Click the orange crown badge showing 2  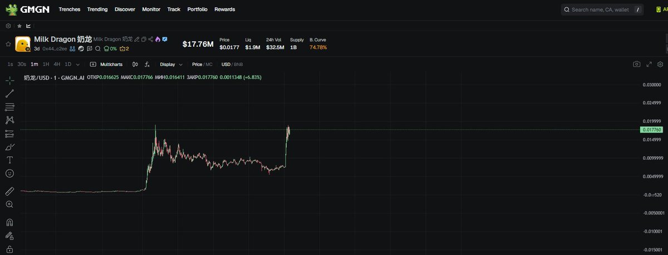click(x=124, y=49)
